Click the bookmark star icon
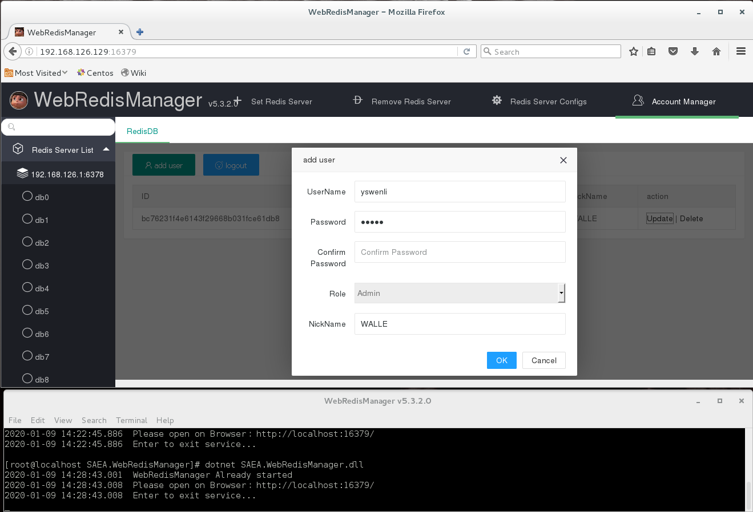753x512 pixels. click(x=634, y=51)
